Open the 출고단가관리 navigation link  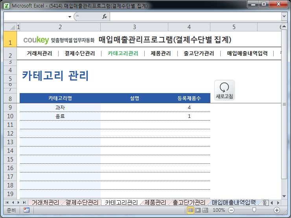[199, 53]
